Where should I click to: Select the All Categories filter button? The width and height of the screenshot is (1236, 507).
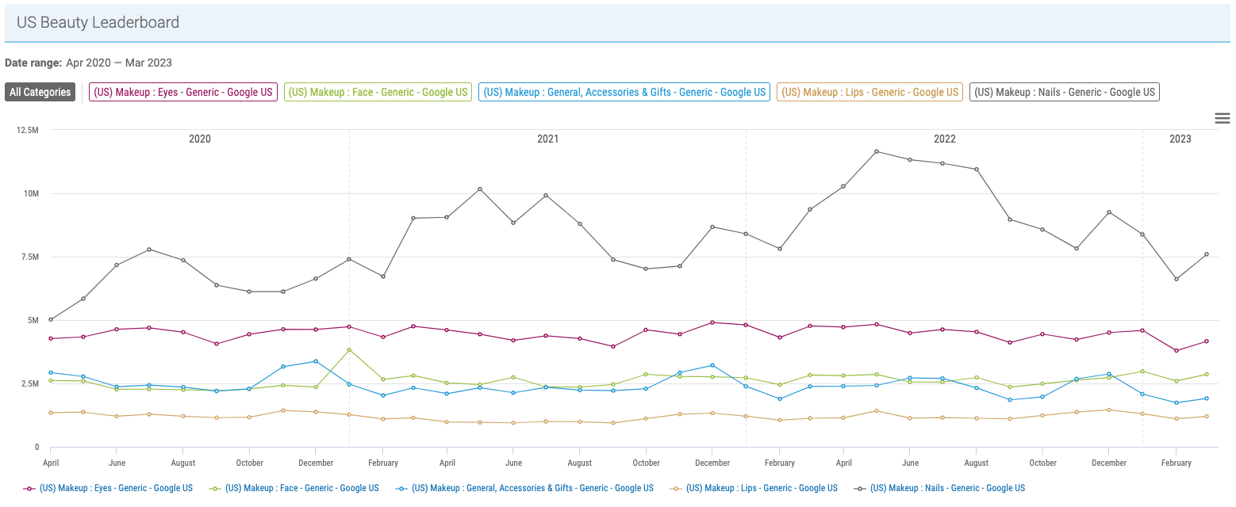pos(40,93)
